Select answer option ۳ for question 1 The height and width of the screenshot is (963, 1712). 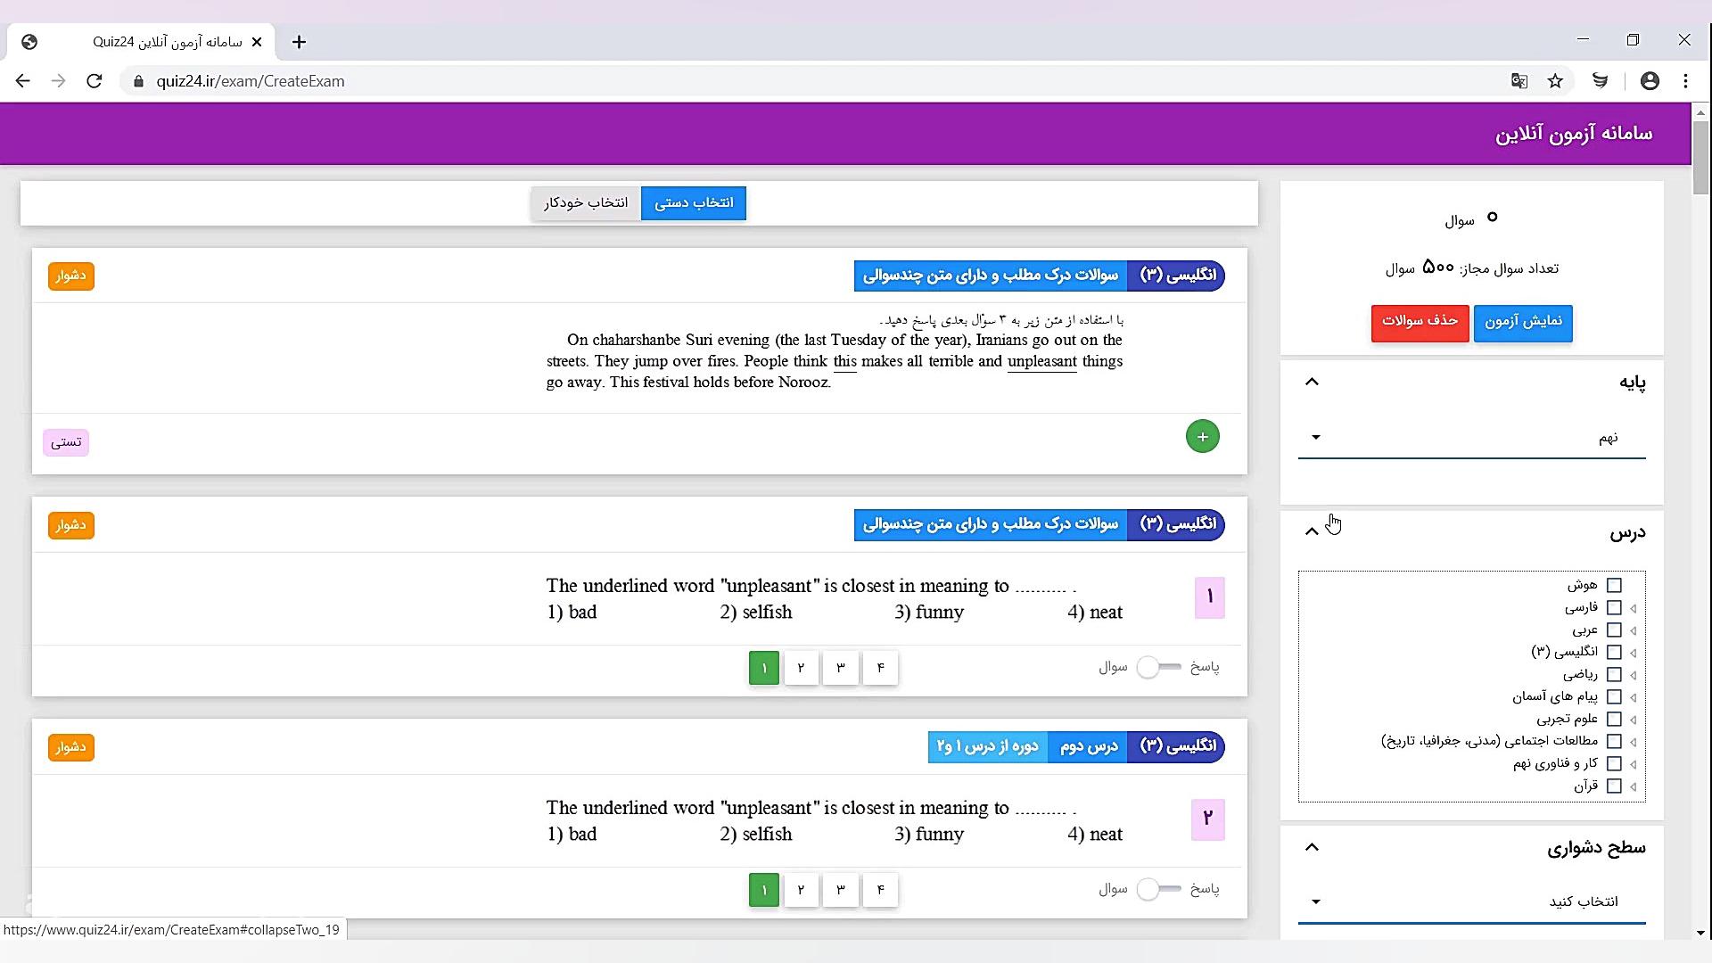pyautogui.click(x=840, y=668)
